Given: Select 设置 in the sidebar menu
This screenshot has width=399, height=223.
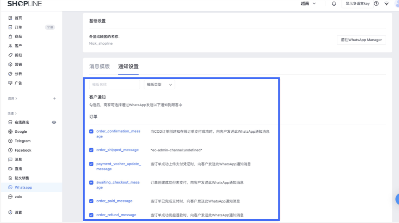Looking at the screenshot, I should tap(32, 212).
